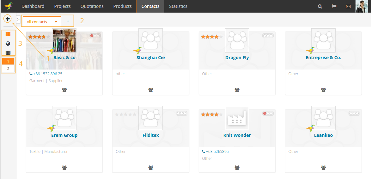Go to the Statistics menu
The height and width of the screenshot is (179, 371).
pos(178,6)
